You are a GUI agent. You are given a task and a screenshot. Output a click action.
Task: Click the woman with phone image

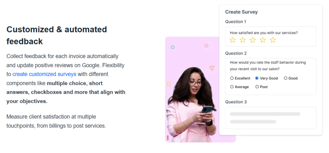coord(192,106)
